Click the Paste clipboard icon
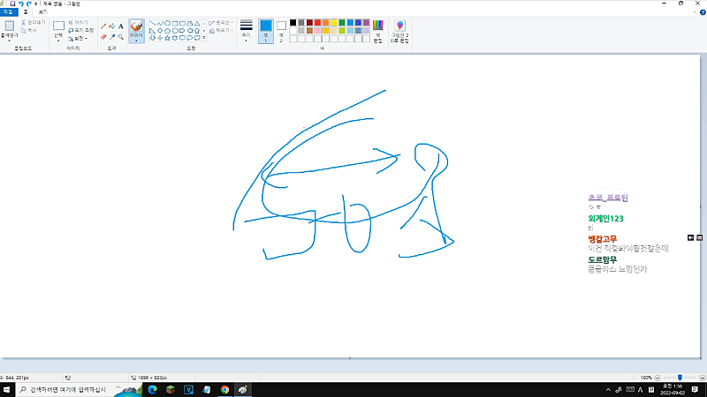 pos(10,27)
